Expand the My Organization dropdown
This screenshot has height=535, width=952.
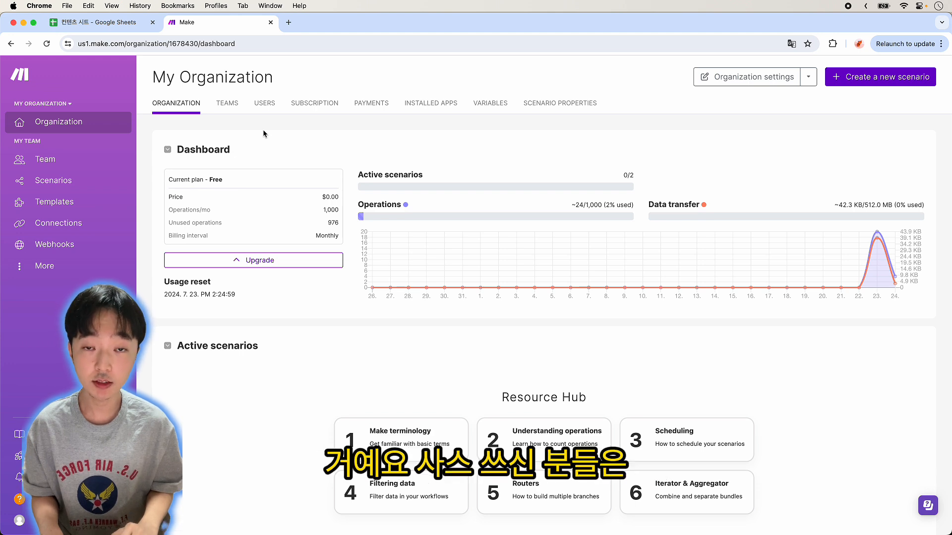43,104
